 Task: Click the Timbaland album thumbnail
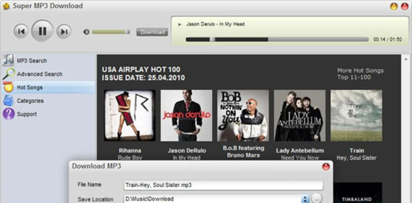coord(357,193)
